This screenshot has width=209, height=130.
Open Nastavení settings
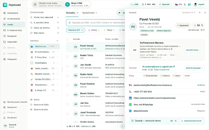click(12, 107)
